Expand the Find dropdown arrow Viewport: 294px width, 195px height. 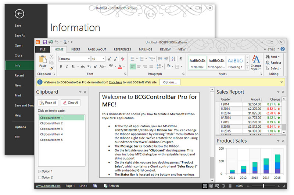tap(279, 57)
